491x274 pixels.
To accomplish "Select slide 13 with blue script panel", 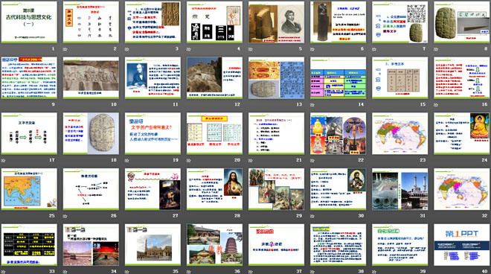I will (276, 77).
